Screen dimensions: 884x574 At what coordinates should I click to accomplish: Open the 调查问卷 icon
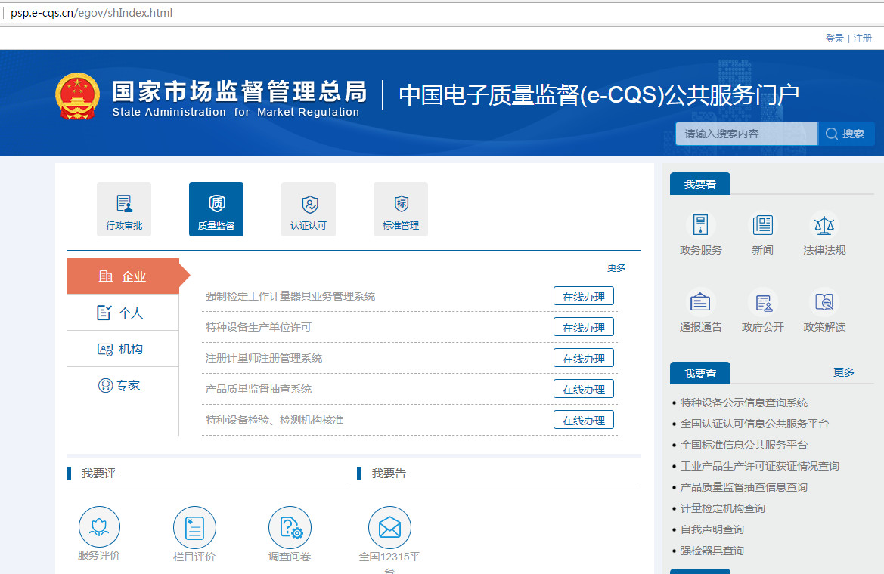pyautogui.click(x=290, y=527)
